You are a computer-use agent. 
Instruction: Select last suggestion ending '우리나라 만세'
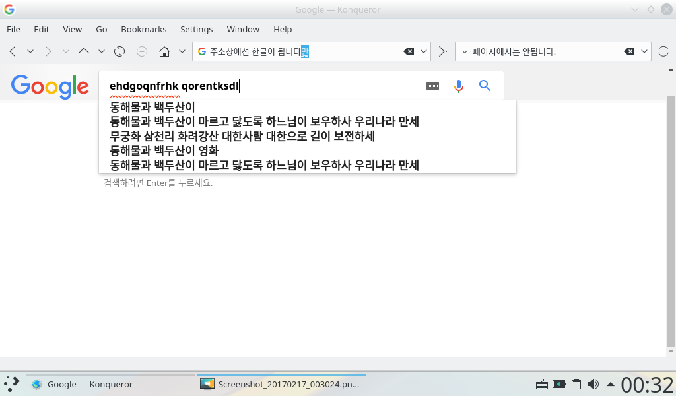(308, 165)
